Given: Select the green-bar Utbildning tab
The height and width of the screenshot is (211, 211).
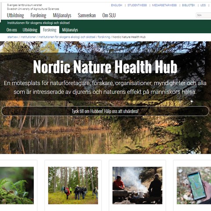Looking at the screenshot, I should [30, 30].
